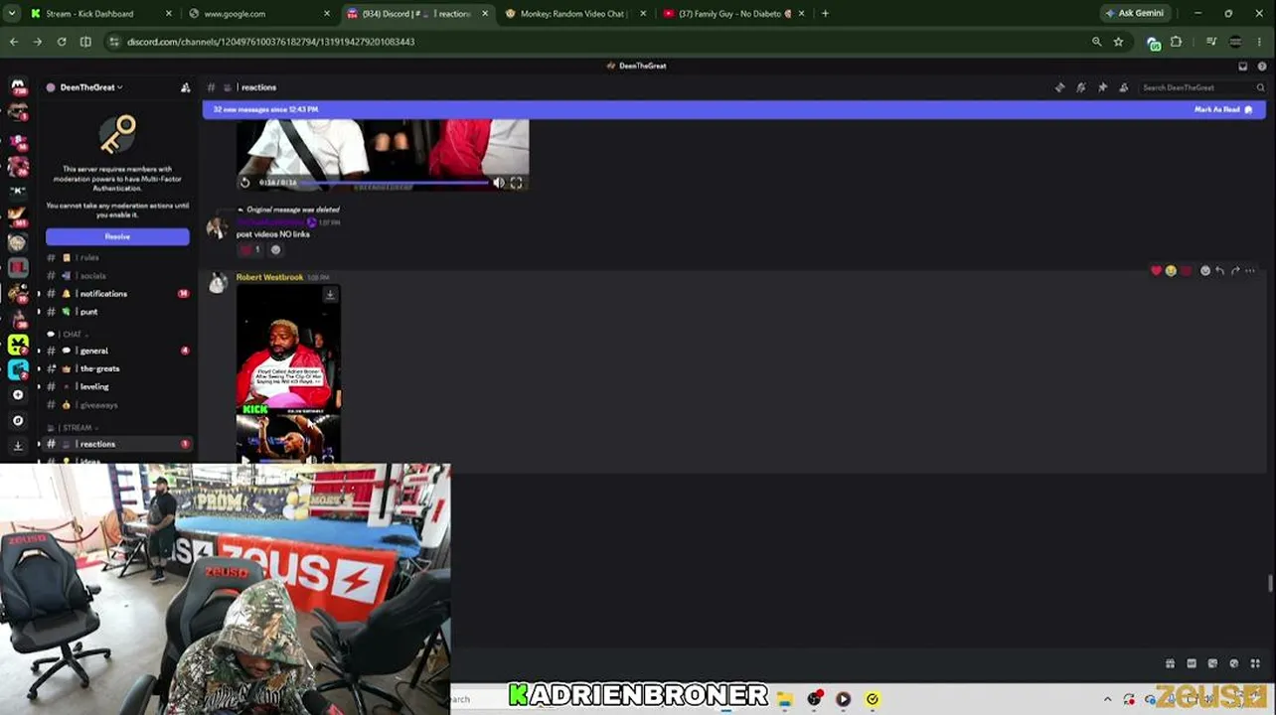Open the general channel

click(x=117, y=351)
